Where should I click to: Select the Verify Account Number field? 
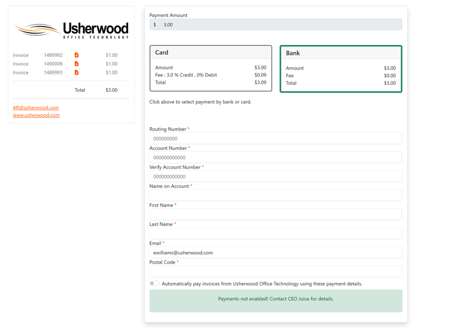point(275,177)
